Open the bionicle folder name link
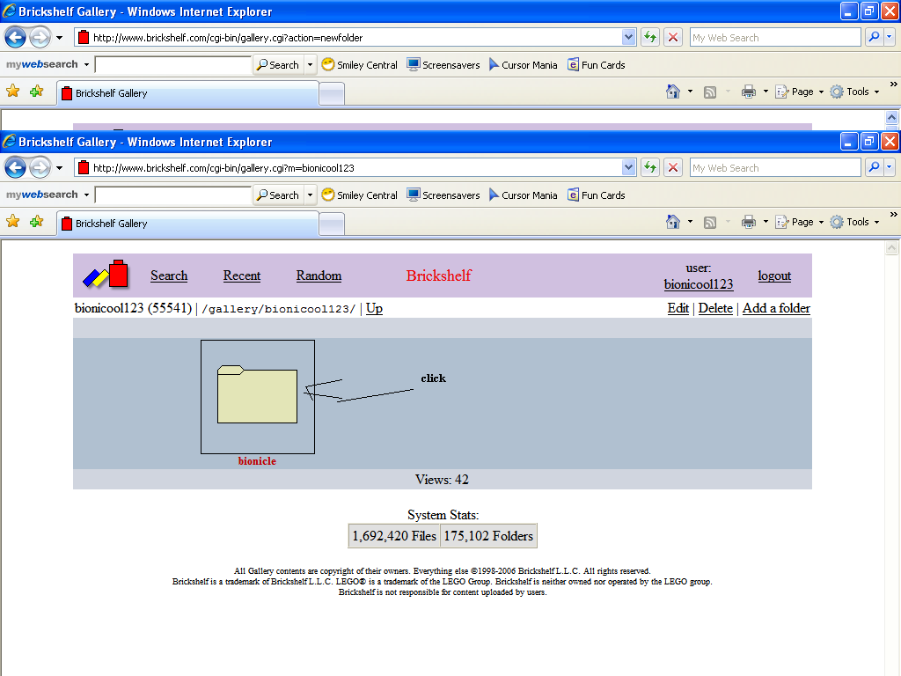 point(257,461)
